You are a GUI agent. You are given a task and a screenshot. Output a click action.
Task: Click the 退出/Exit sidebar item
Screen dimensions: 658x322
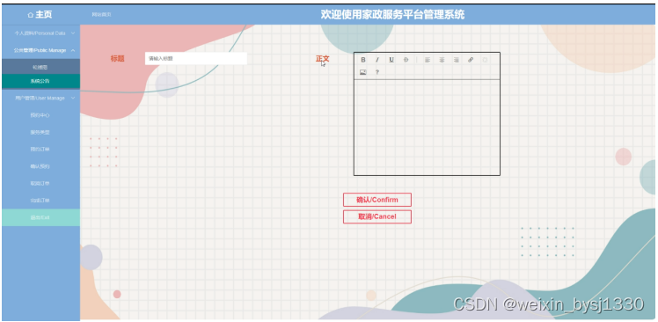tap(40, 217)
